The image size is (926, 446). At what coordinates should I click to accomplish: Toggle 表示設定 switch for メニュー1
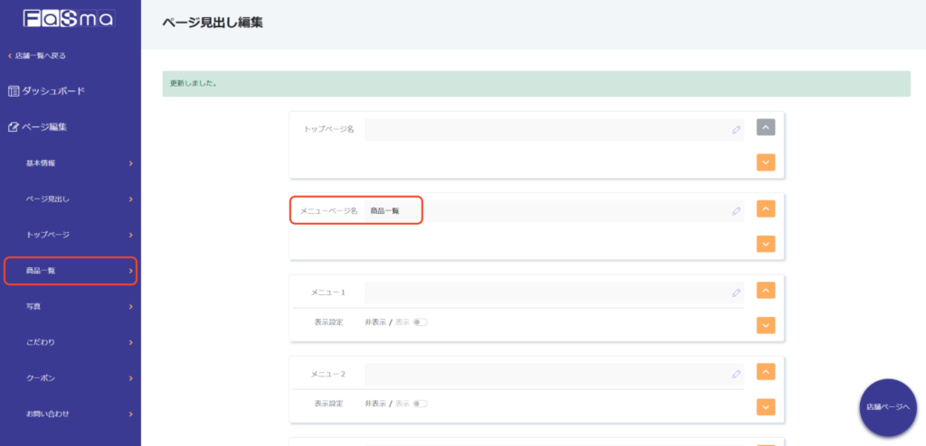(x=420, y=322)
